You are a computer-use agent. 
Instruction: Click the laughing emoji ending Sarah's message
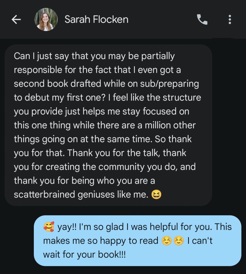tap(156, 195)
